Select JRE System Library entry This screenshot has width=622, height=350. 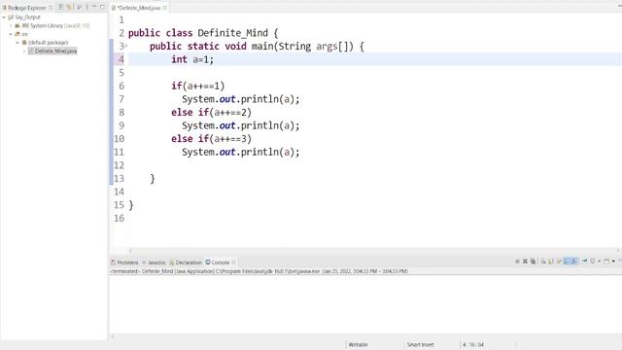(55, 26)
